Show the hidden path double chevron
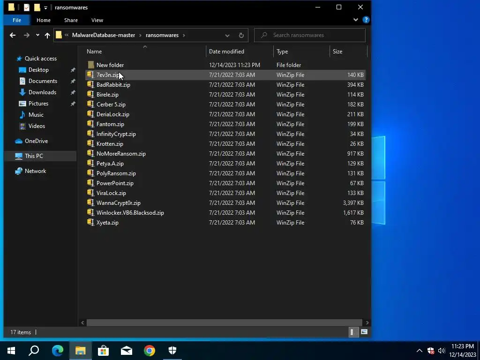480x360 pixels. coord(67,35)
